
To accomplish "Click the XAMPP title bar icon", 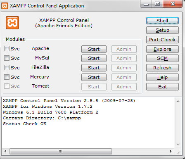I will click(x=5, y=6).
